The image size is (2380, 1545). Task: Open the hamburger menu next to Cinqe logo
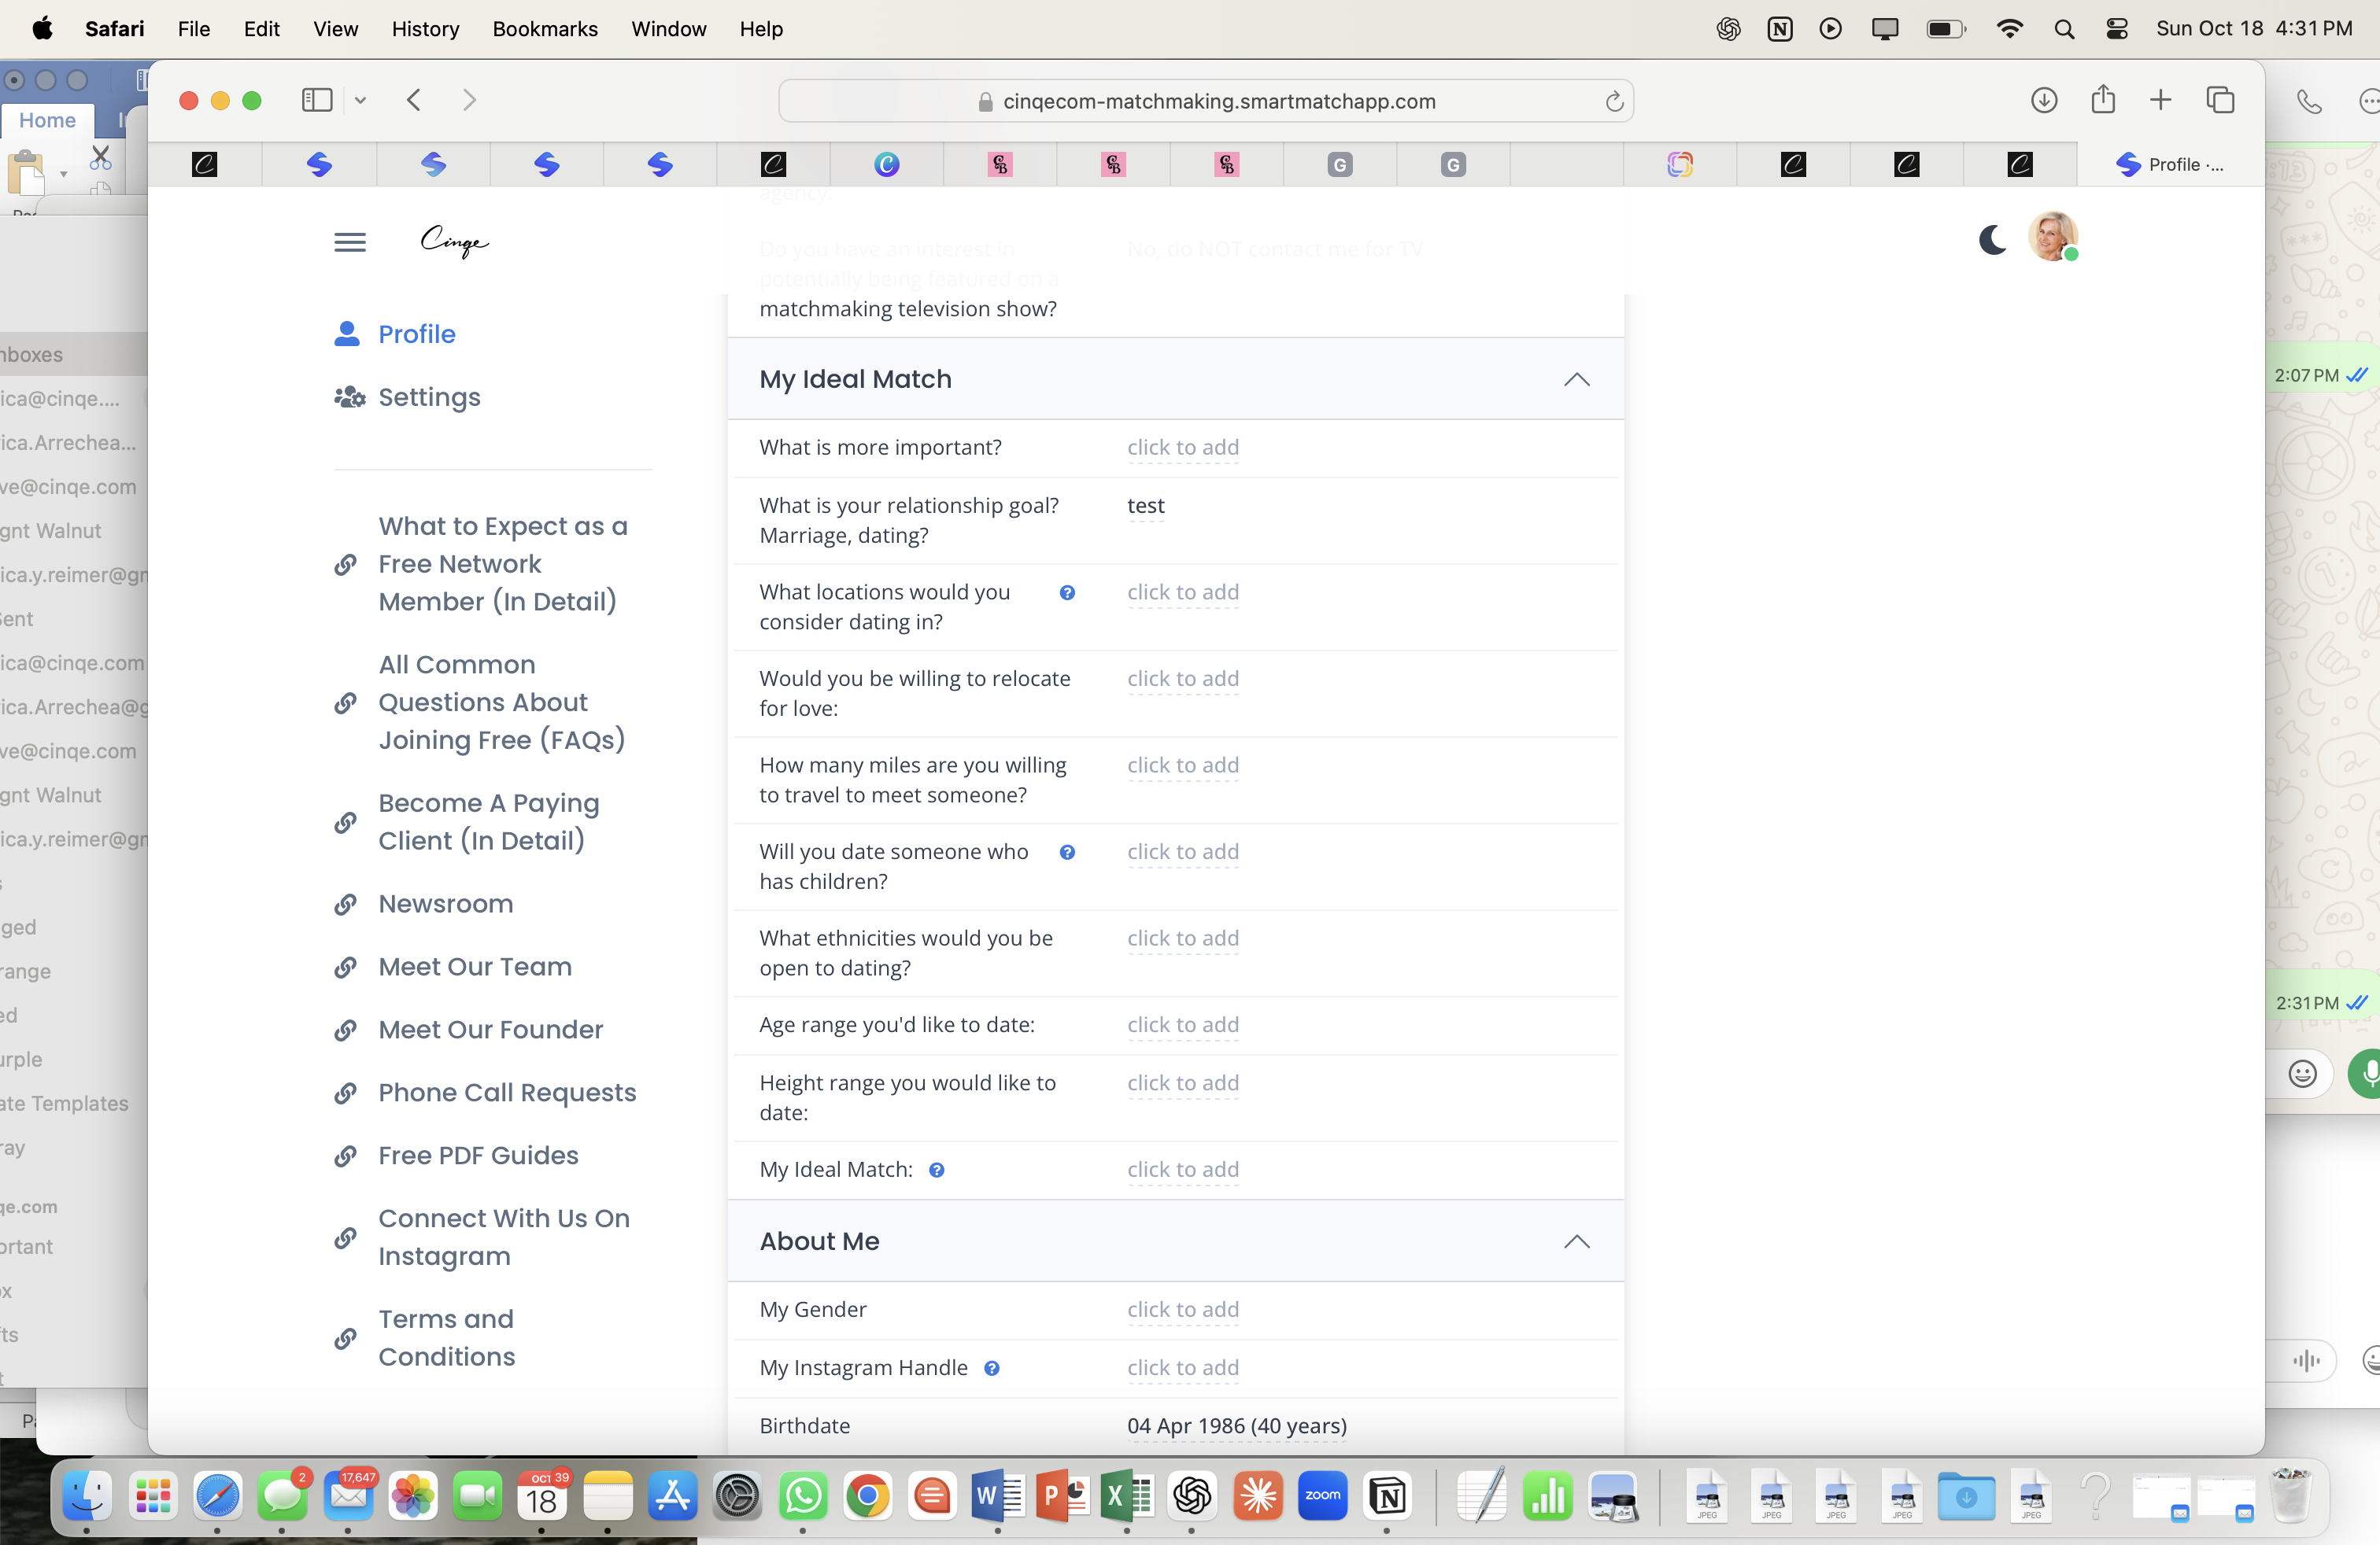pos(349,242)
